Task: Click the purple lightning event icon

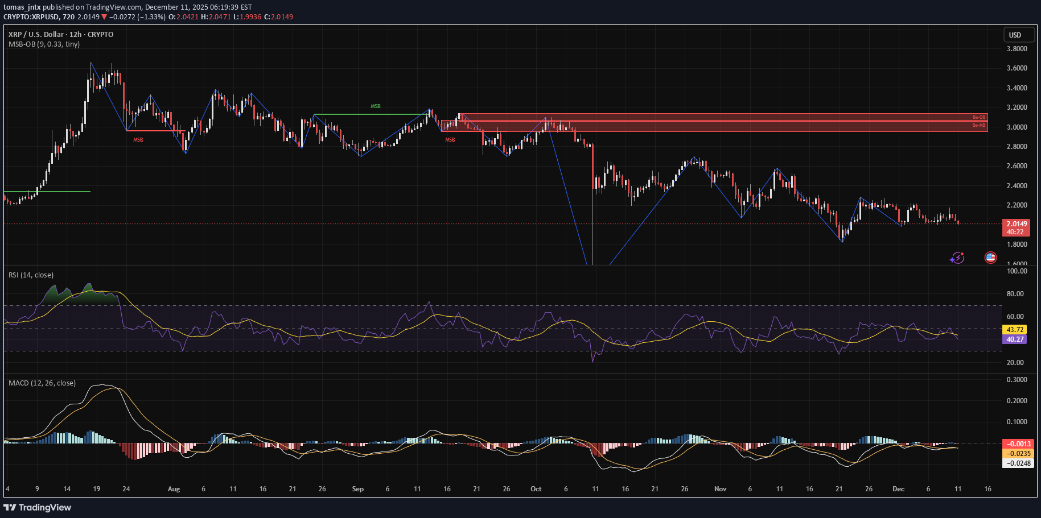Action: click(957, 258)
